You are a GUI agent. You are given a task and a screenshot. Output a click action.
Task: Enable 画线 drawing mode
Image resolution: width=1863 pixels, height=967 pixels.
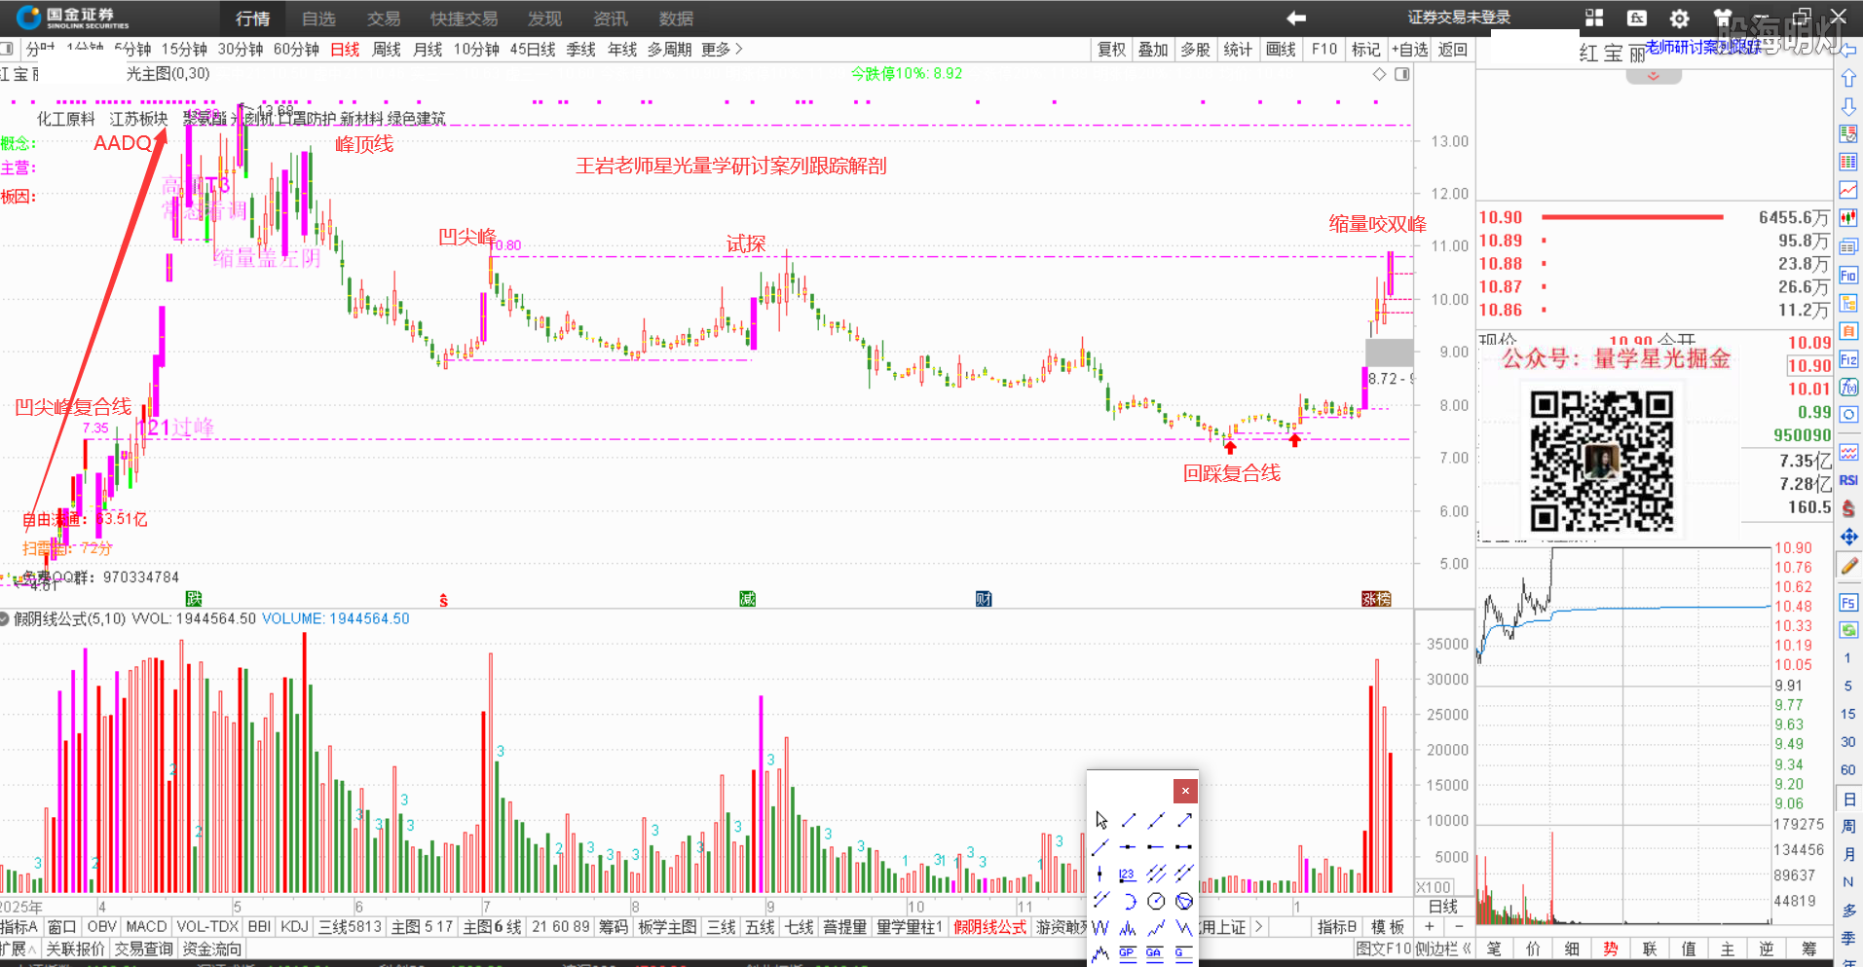1281,50
